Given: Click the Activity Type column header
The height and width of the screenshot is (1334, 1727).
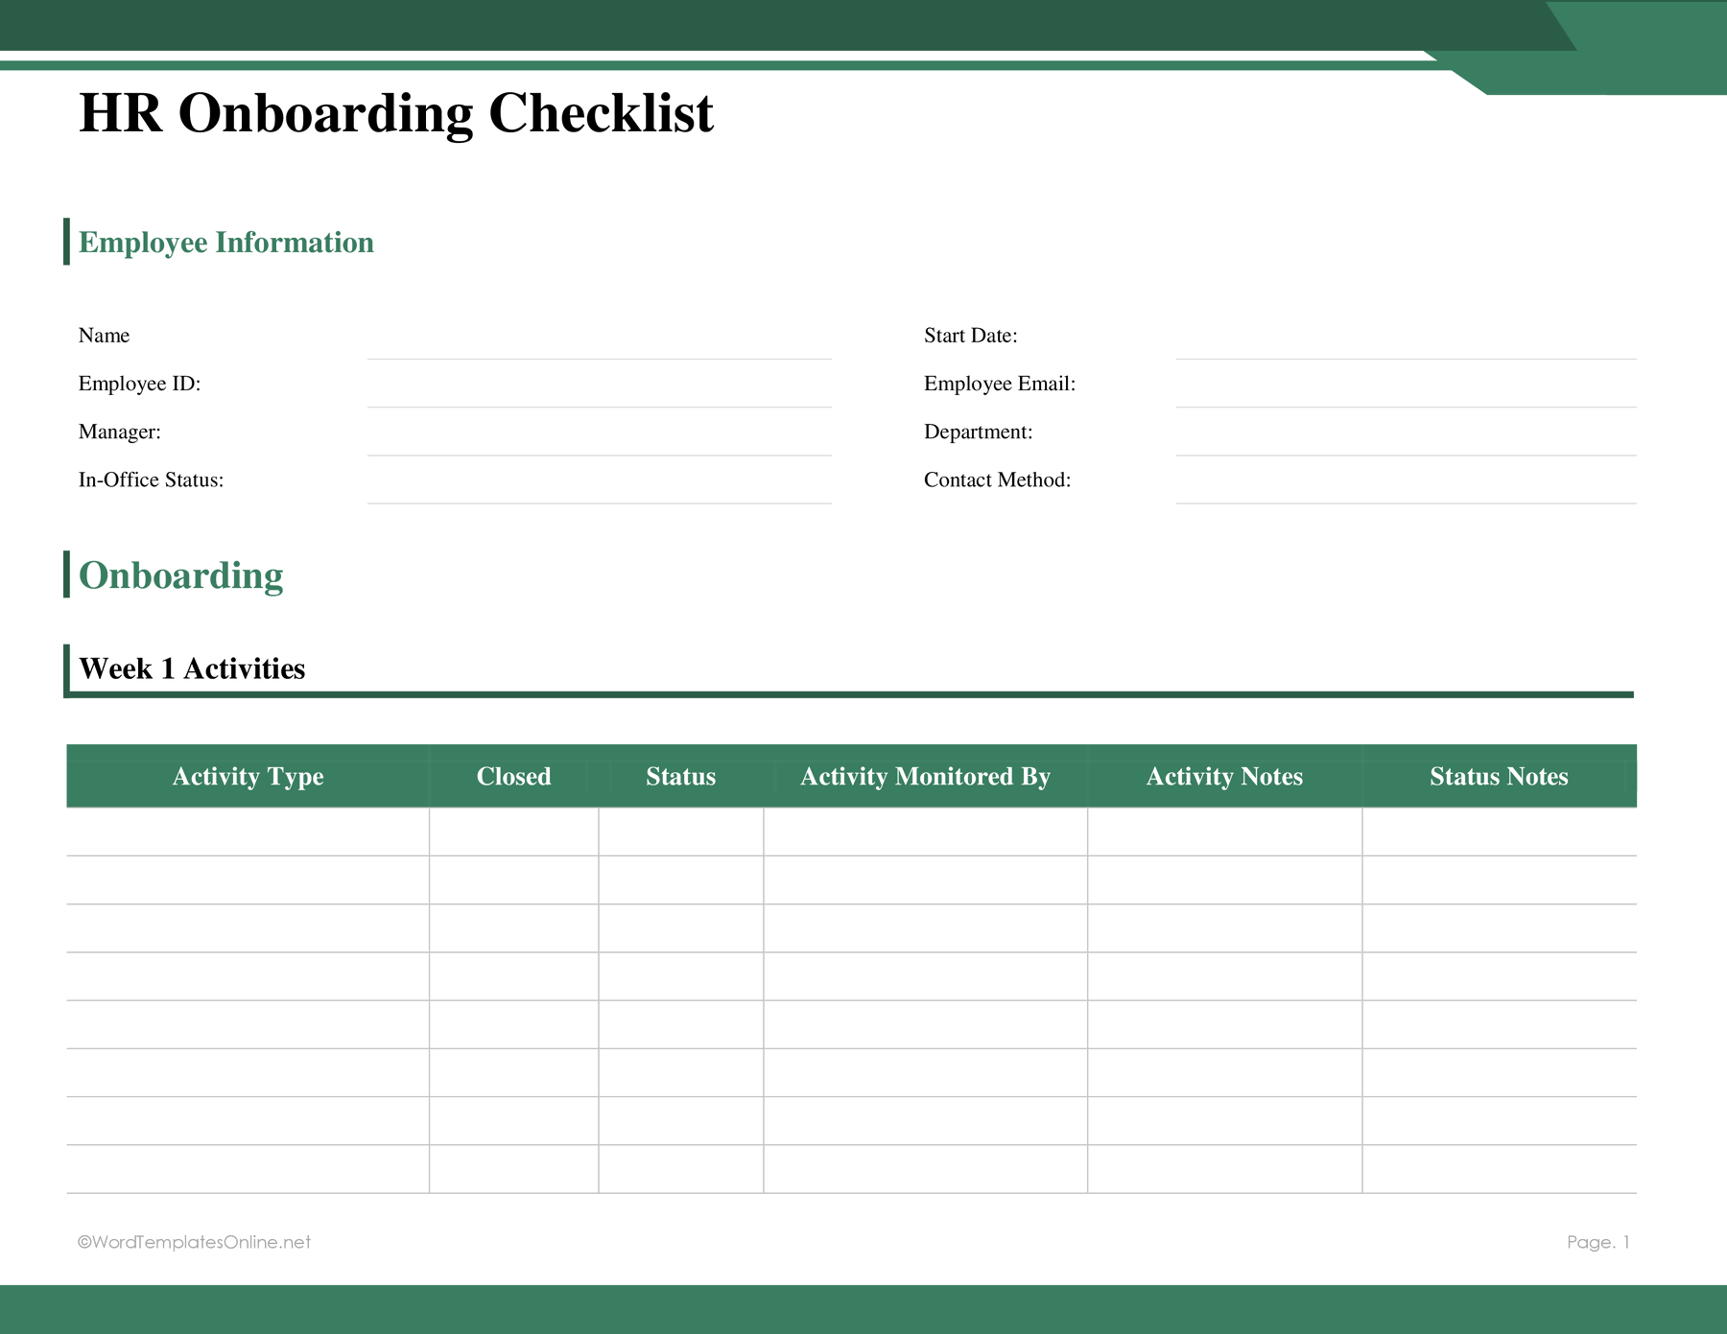Looking at the screenshot, I should point(248,776).
